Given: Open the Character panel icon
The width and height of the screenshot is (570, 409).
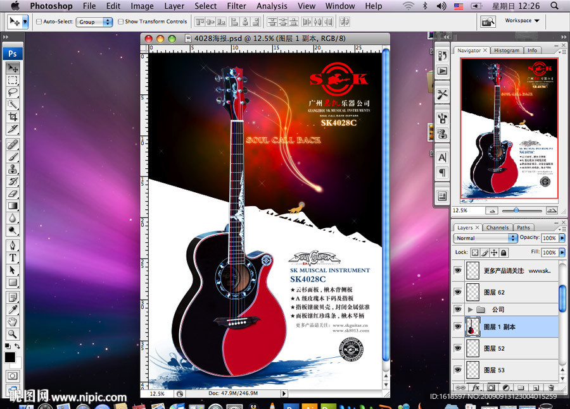Looking at the screenshot, I should (443, 157).
